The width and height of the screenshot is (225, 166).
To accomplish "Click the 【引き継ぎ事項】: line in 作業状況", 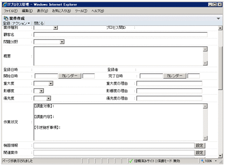I will pos(47,128).
